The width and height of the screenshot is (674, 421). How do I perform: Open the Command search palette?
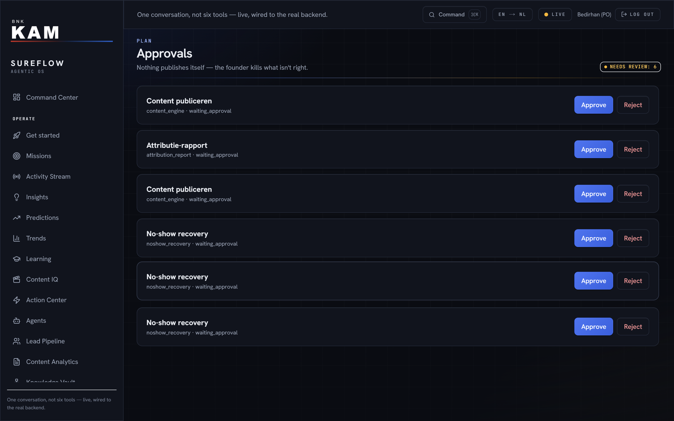click(x=454, y=14)
